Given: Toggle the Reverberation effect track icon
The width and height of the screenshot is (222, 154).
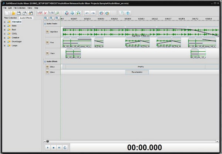Looking at the screenshot, I should click(x=47, y=72).
